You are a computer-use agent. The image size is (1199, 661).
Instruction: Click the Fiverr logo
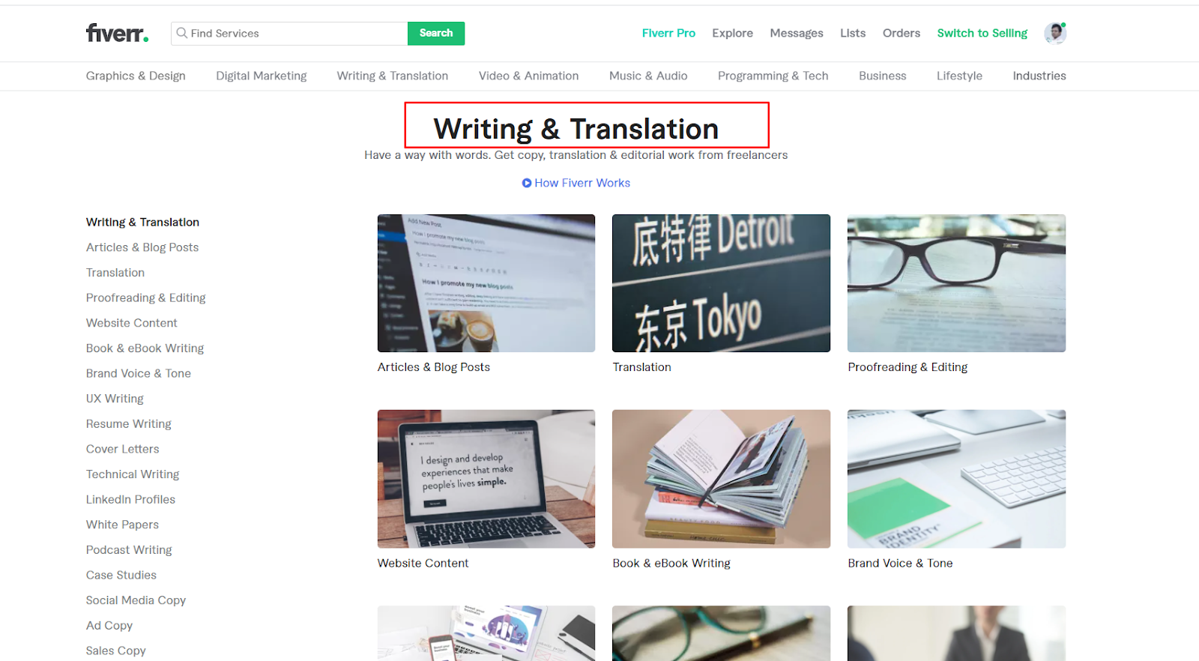(117, 33)
